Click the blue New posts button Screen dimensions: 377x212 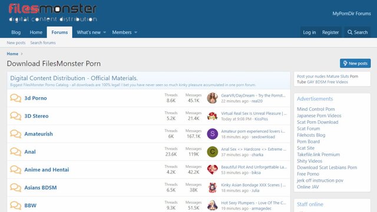pyautogui.click(x=355, y=63)
